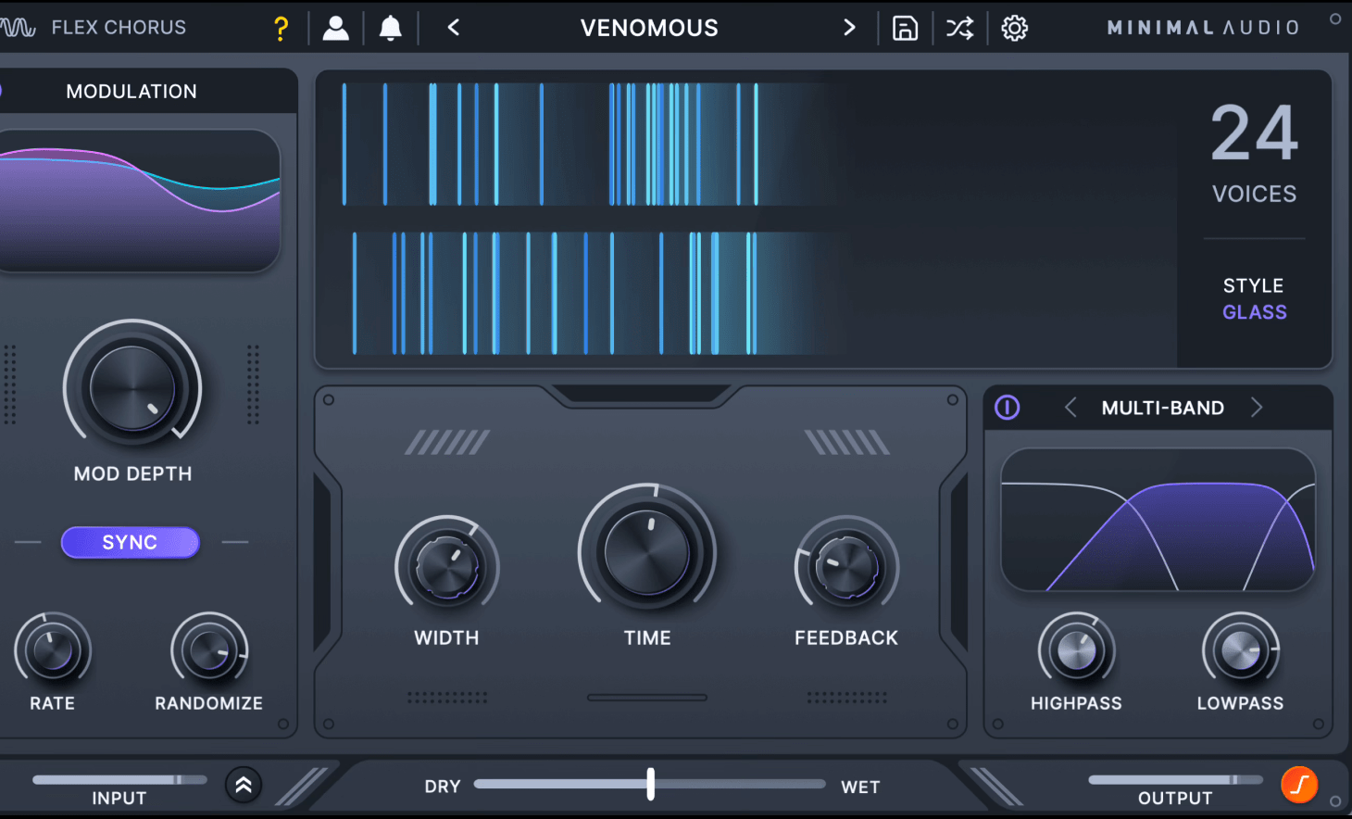The width and height of the screenshot is (1352, 819).
Task: Open settings gear icon
Action: coord(1015,28)
